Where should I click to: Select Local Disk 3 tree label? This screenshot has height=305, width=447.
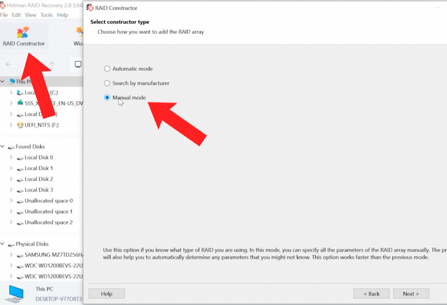[39, 190]
